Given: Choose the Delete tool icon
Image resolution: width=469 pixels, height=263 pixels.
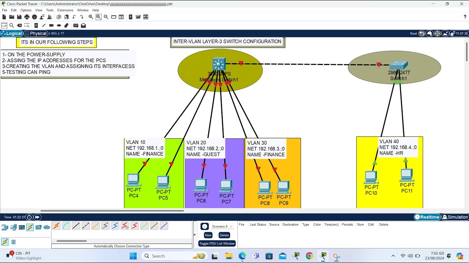Looking at the screenshot, I should pos(19,26).
